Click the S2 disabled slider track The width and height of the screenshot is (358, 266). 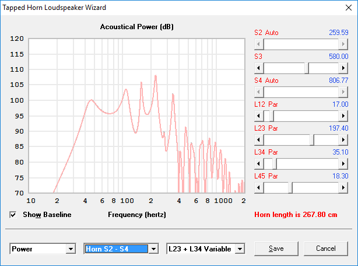[301, 44]
